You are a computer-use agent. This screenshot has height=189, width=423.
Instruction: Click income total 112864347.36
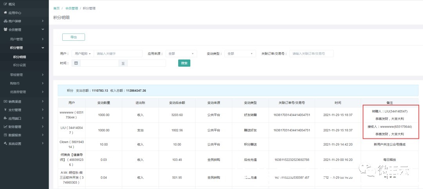tap(136, 91)
